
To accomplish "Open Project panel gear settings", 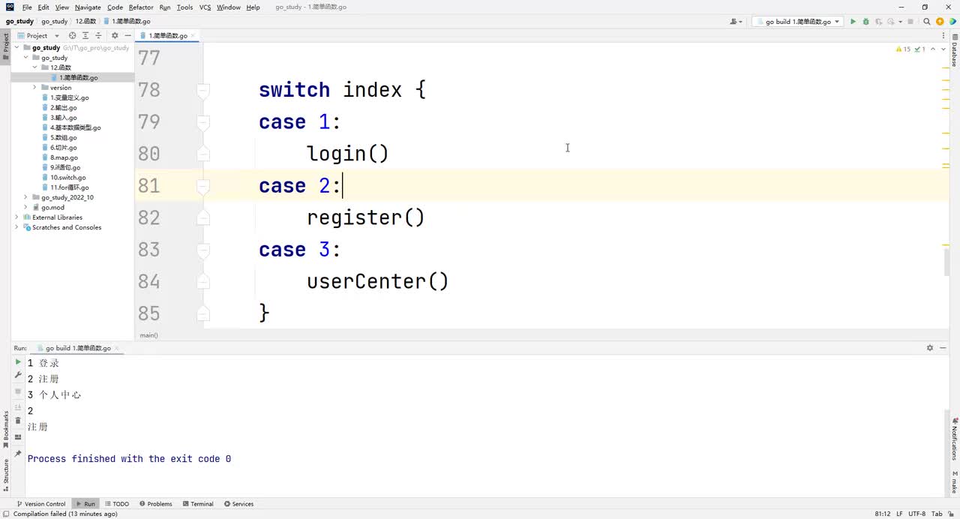I will 115,35.
